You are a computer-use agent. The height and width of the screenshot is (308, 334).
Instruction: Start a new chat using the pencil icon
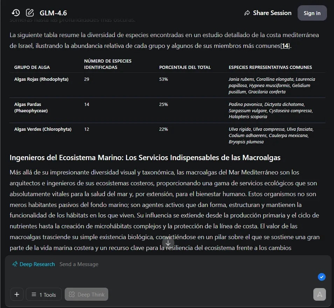(x=30, y=13)
